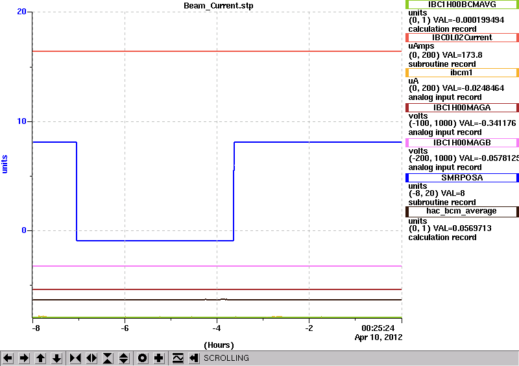This screenshot has width=519, height=366.
Task: Click the blue 'units' y-axis label
Action: (5, 164)
